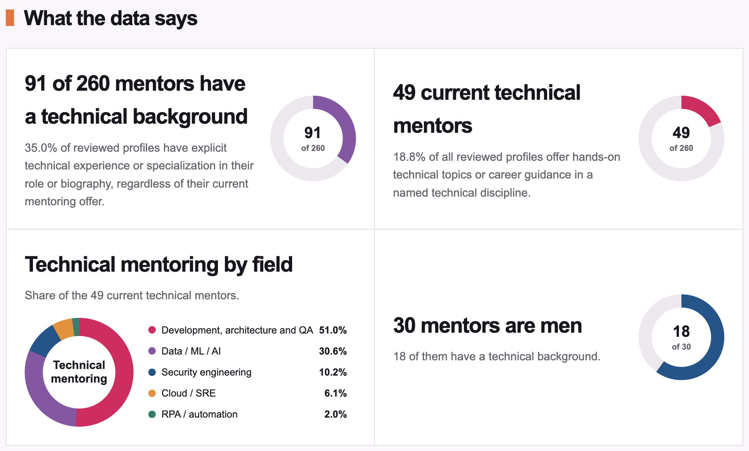The image size is (749, 451).
Task: Click the 49 current technical mentors heading
Action: 487,109
